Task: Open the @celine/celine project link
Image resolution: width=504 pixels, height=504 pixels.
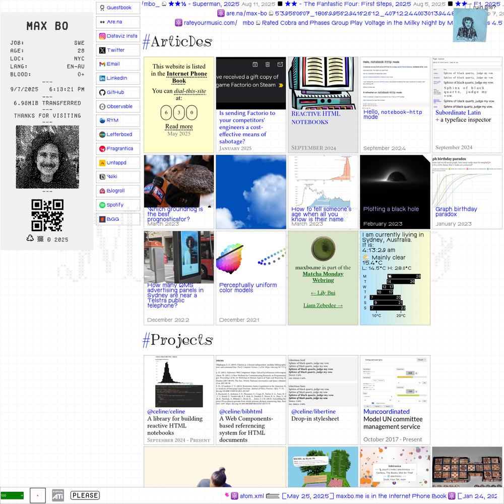Action: pos(166,411)
